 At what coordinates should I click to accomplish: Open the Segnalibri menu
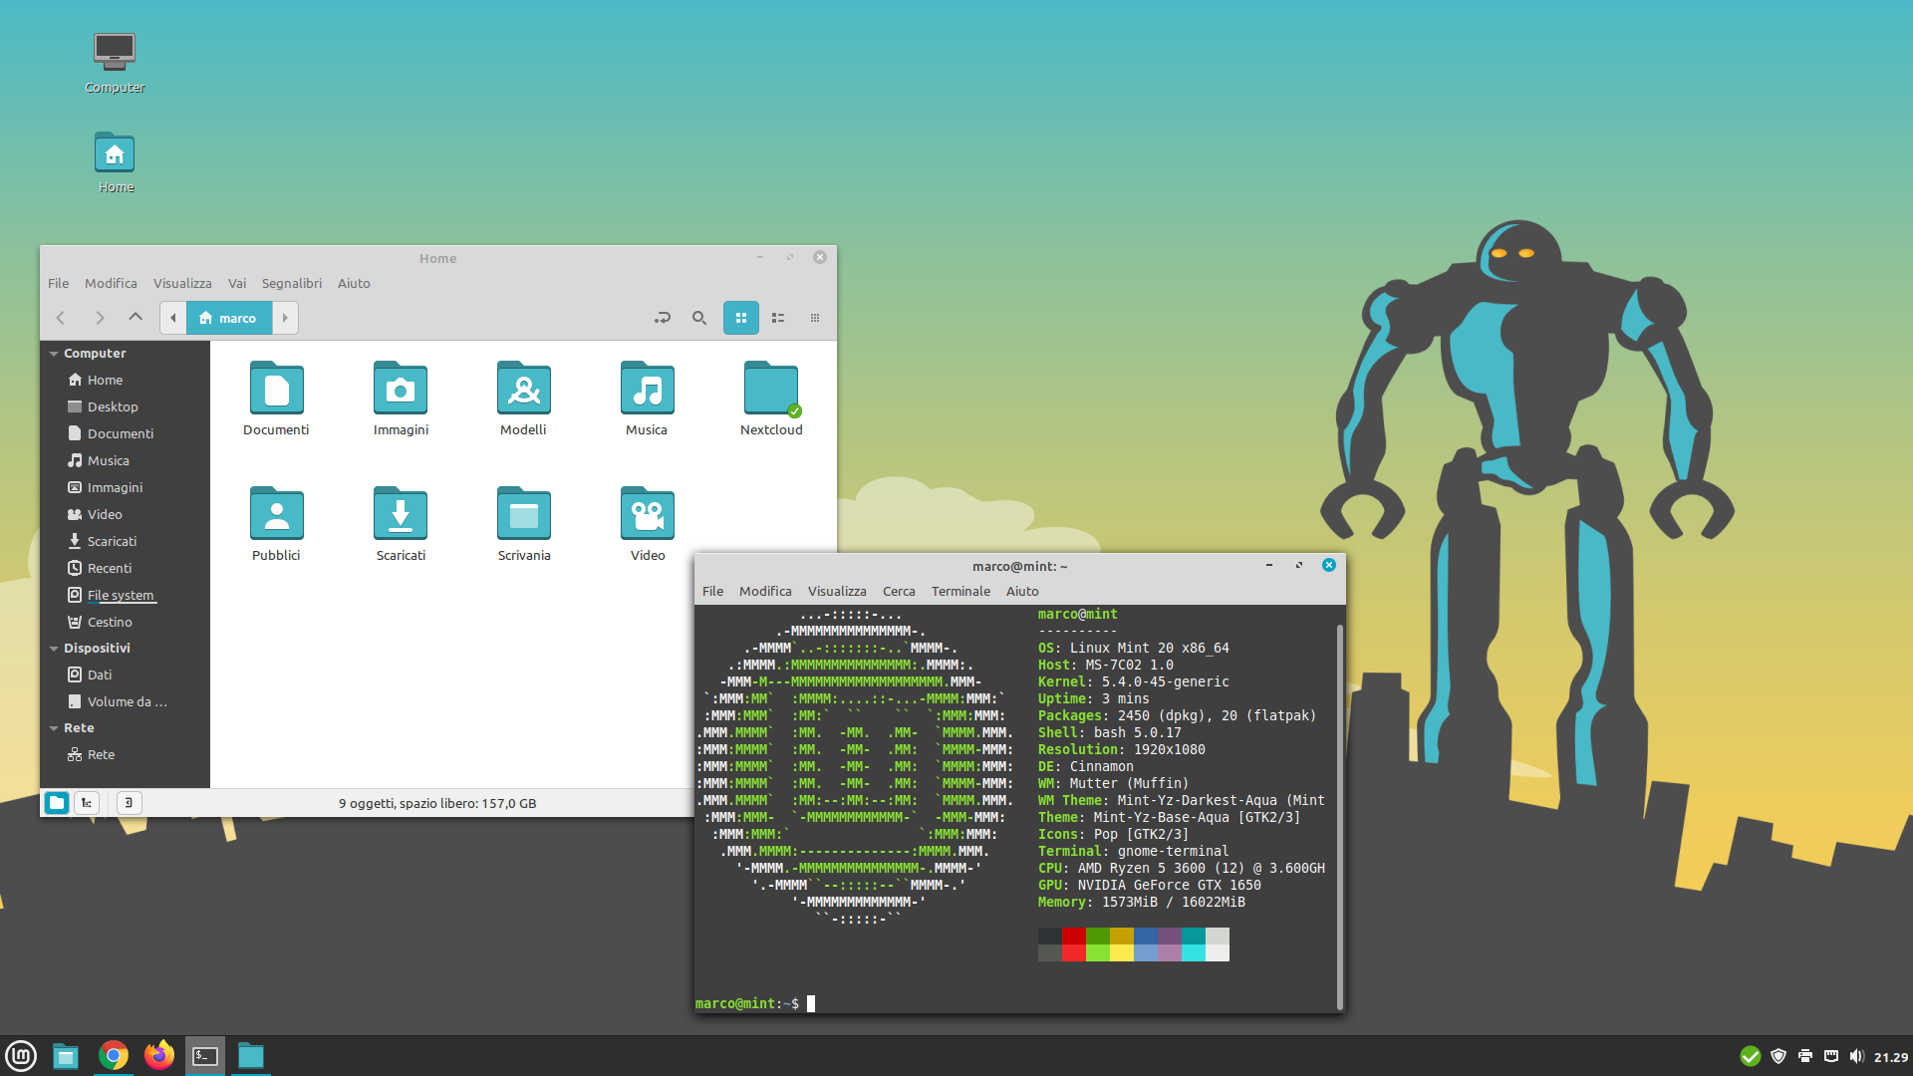click(291, 283)
